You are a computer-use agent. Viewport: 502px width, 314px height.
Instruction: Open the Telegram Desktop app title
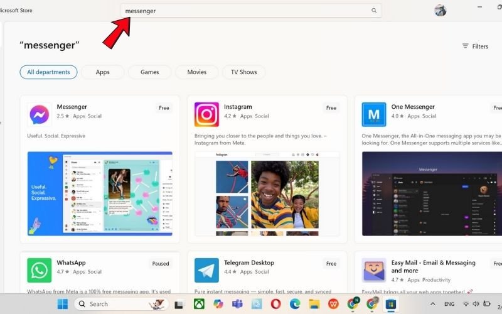pos(249,263)
